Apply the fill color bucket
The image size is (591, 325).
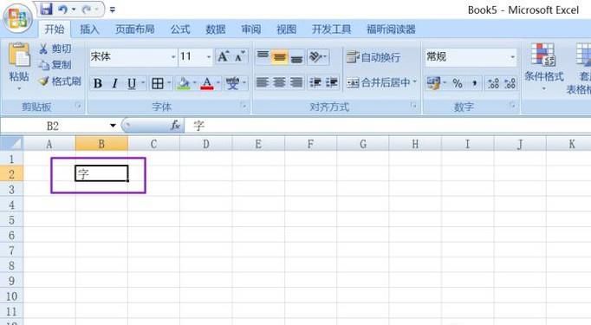[x=183, y=83]
